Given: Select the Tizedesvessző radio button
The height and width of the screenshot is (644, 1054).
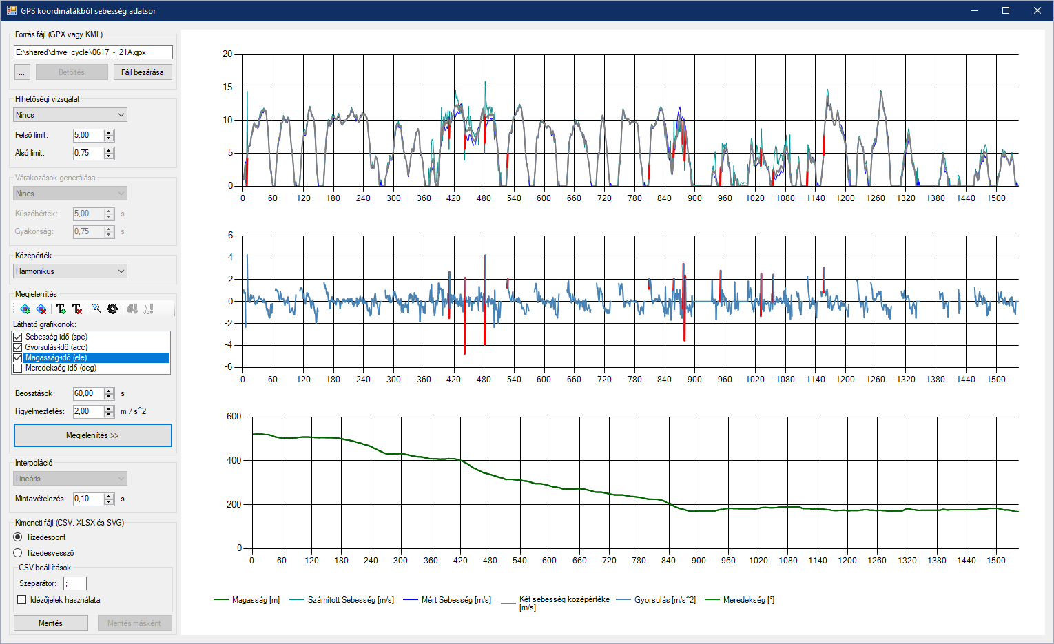Looking at the screenshot, I should tap(18, 553).
